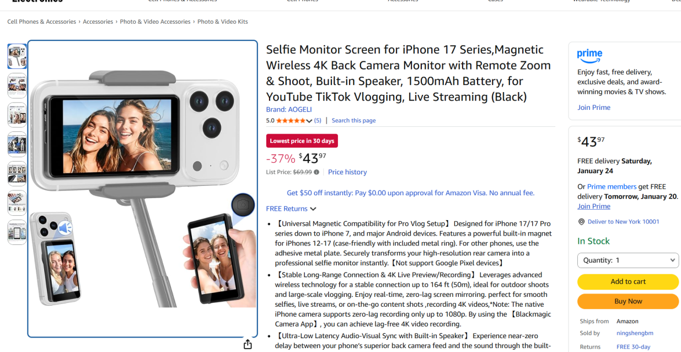Open the Quantity dropdown

coord(628,260)
